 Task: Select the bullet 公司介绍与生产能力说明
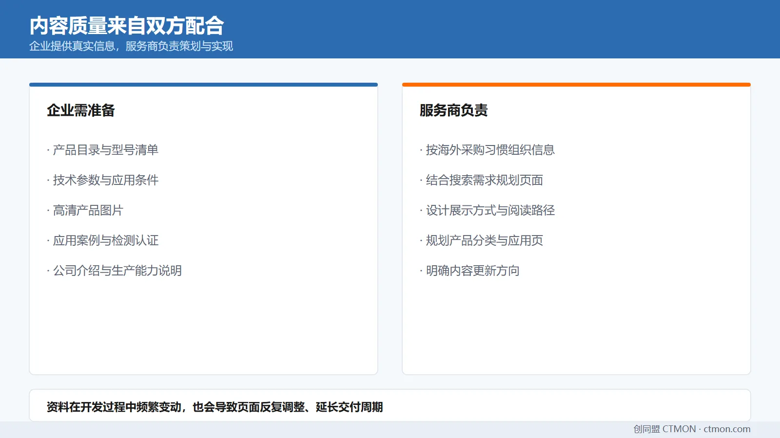pyautogui.click(x=115, y=271)
